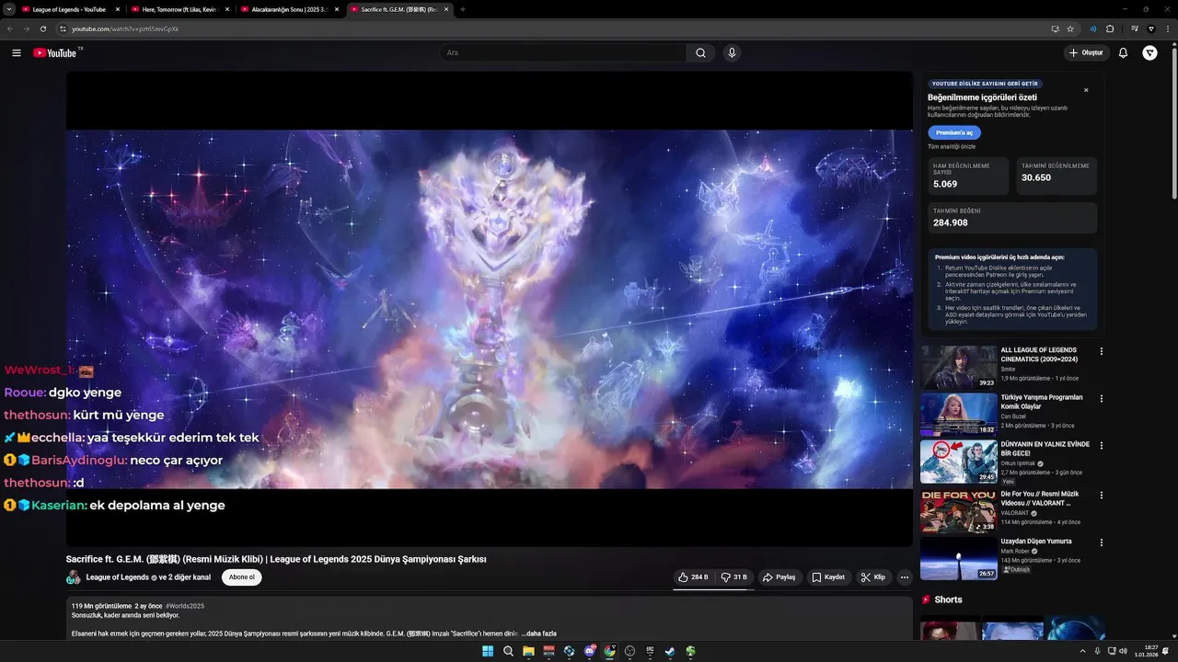Open options for DÜNYANIN EN YALNIZ EVİNDE video
This screenshot has width=1178, height=662.
coord(1102,446)
